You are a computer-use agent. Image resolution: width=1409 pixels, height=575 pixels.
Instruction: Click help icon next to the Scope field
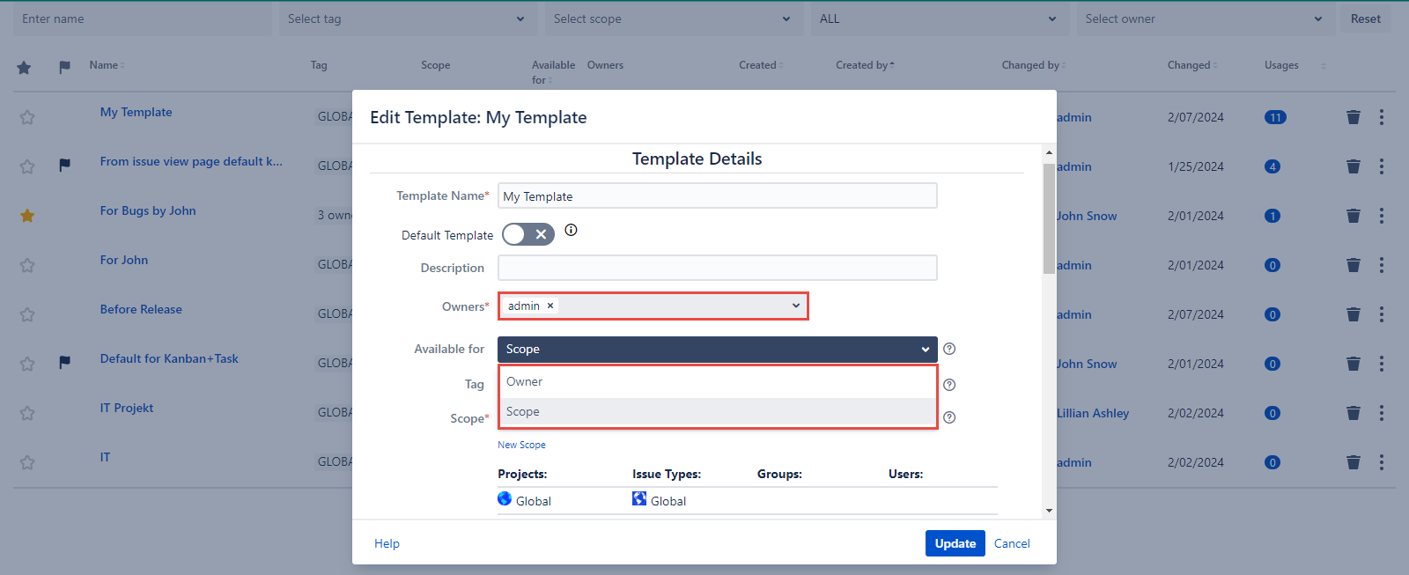[x=949, y=417]
